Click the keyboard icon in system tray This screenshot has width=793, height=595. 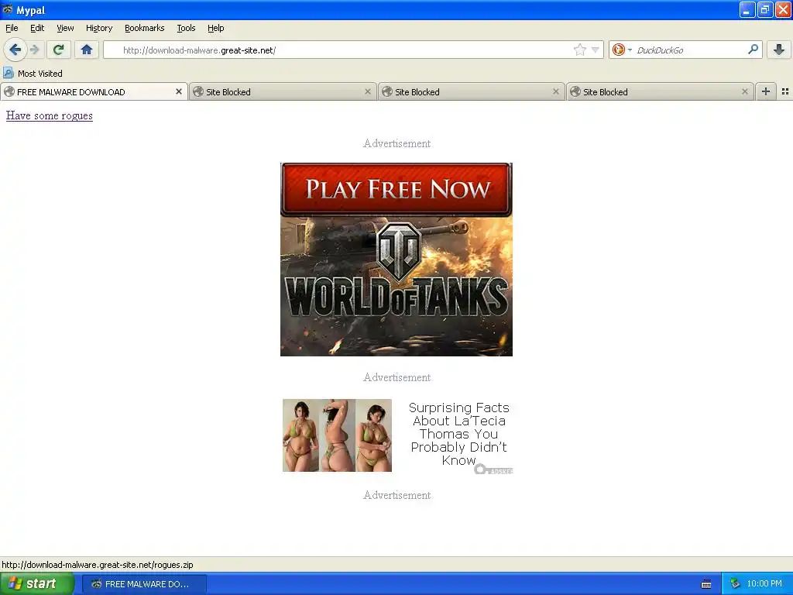(x=706, y=584)
